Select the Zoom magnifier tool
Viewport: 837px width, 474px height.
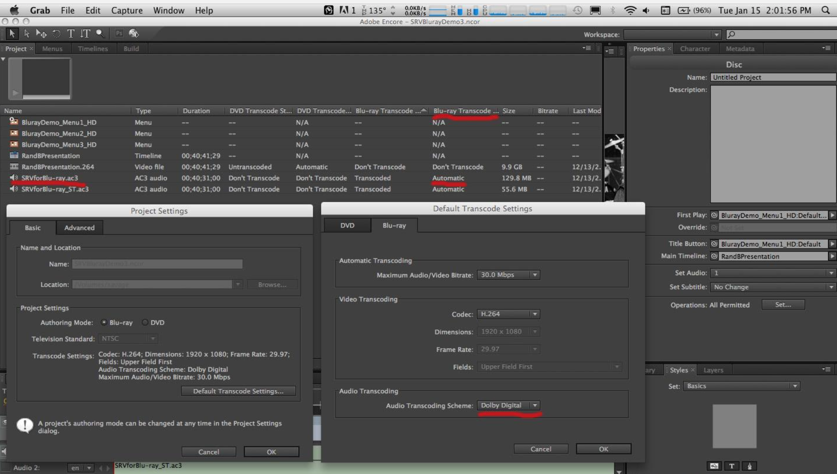tap(100, 33)
